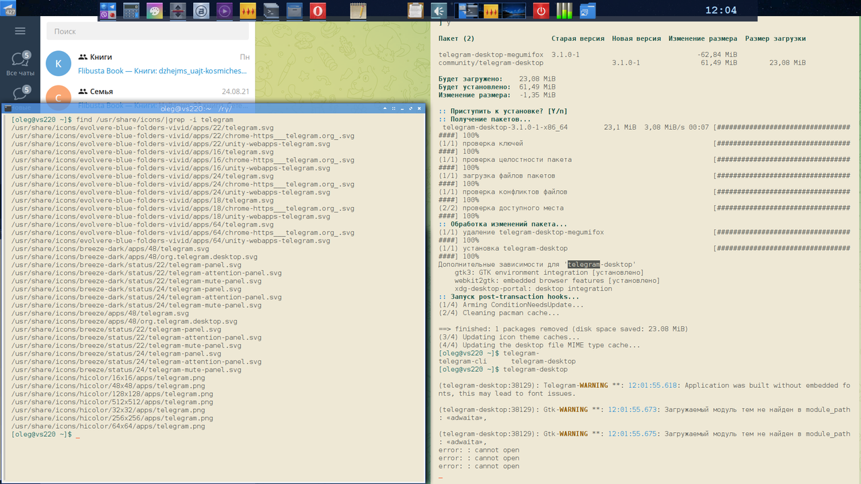The image size is (861, 484).
Task: Click the 12:01:55.618 timestamp in Telegram warning
Action: [x=652, y=386]
